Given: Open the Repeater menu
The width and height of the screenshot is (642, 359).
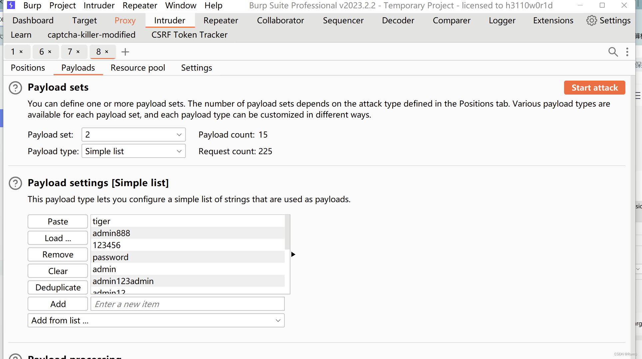Looking at the screenshot, I should pyautogui.click(x=140, y=5).
